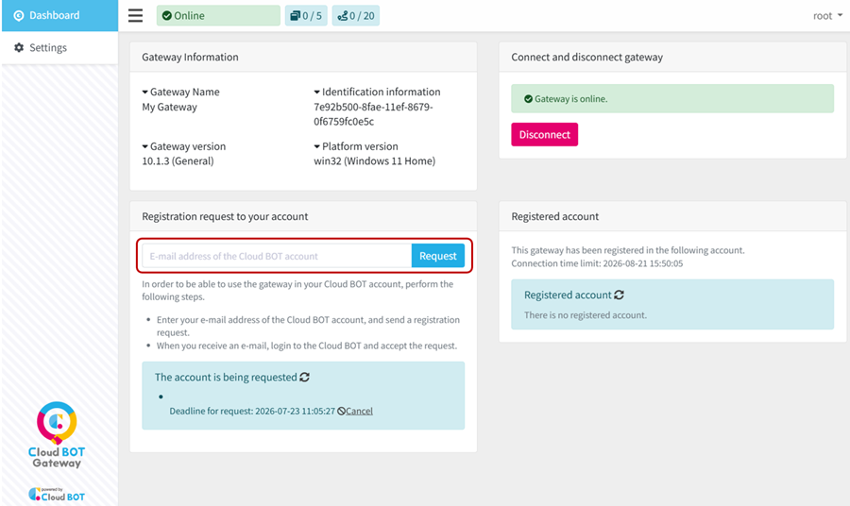Screen dimensions: 850x506
Task: Focus the Cloud BOT e-mail address field
Action: [x=277, y=256]
